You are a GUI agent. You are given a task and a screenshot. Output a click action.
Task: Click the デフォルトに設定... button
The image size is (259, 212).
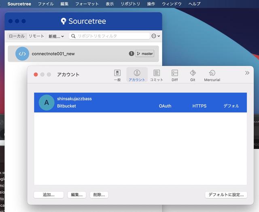(226, 195)
